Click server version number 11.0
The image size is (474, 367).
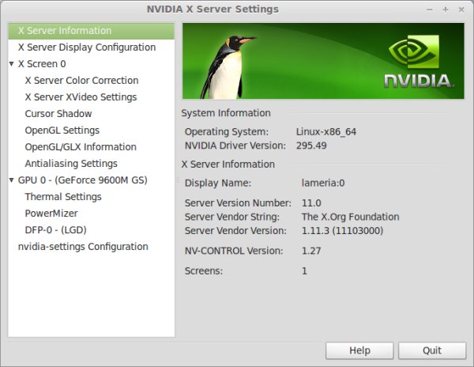pos(311,203)
